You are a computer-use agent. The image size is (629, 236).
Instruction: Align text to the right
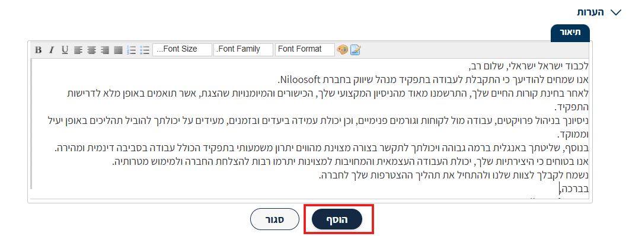[x=105, y=50]
